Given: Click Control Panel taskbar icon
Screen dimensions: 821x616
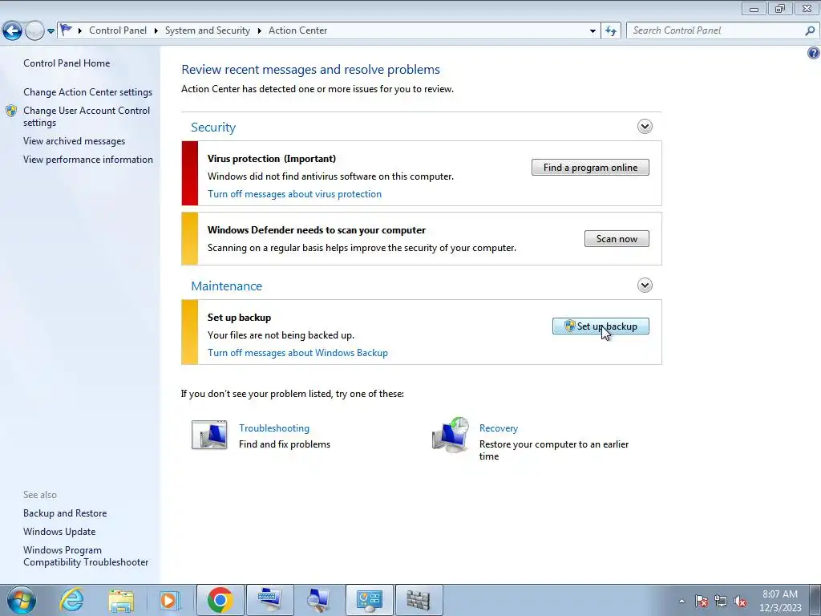Looking at the screenshot, I should click(x=369, y=600).
